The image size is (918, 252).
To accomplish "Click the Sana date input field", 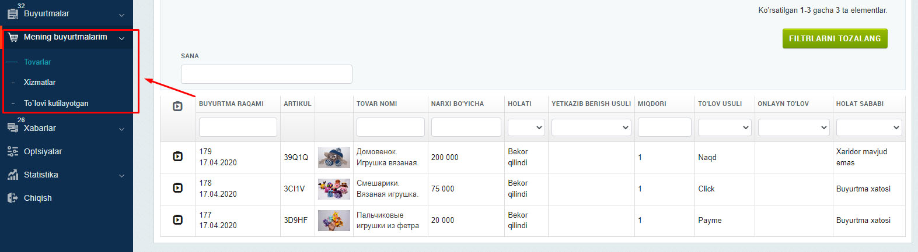I will click(x=267, y=74).
